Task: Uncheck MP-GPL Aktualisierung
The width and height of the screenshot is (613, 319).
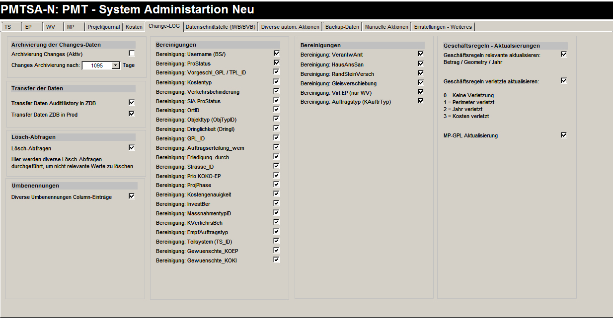Action: tap(564, 135)
